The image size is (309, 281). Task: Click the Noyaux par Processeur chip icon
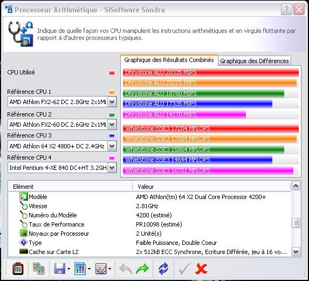(x=24, y=234)
